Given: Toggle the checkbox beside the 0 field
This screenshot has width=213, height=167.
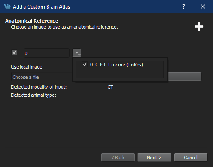Looking at the screenshot, I should pos(14,52).
